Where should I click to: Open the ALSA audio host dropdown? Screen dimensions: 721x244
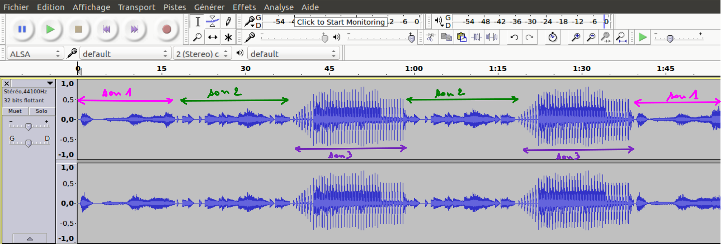point(35,54)
